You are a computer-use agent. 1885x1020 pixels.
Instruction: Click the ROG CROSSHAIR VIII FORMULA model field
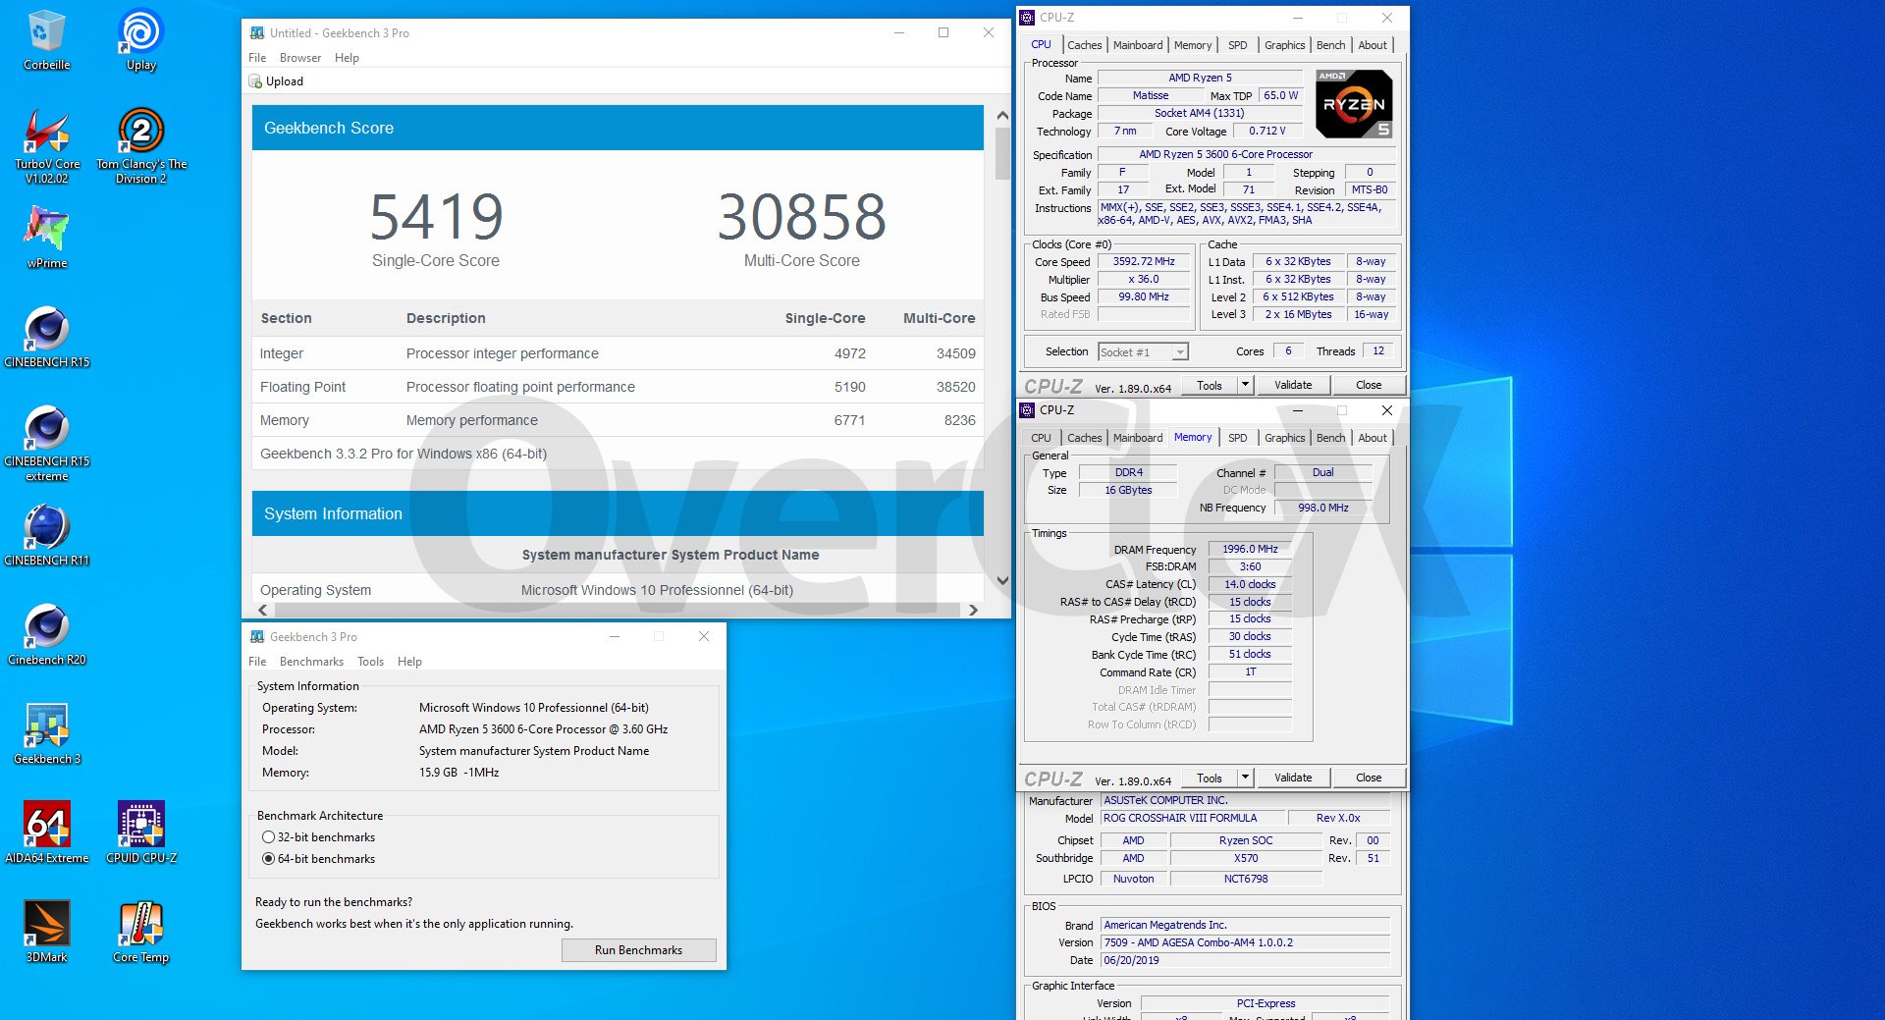click(x=1193, y=818)
